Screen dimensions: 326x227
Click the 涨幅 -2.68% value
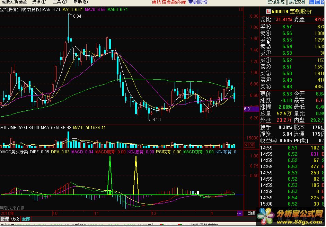pyautogui.click(x=285, y=107)
